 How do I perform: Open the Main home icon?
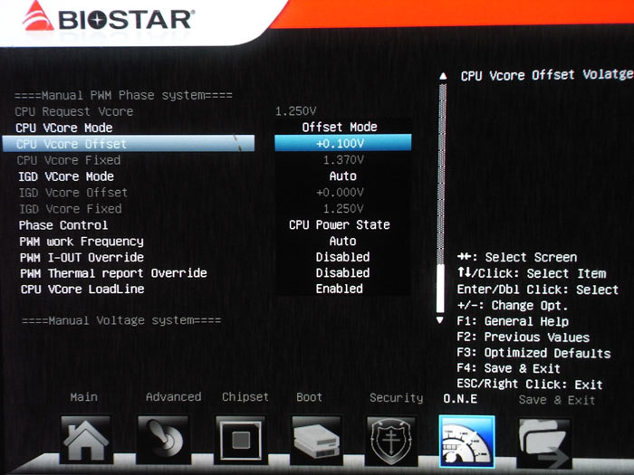(x=87, y=441)
